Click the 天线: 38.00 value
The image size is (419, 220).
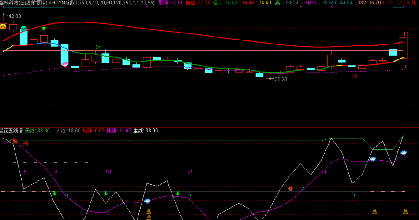pos(37,131)
